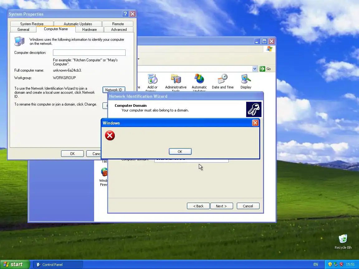Click the Go button in Control Panel
Image resolution: width=359 pixels, height=269 pixels.
[x=266, y=69]
